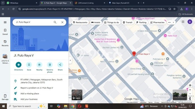Open the Street View thumbnail
Screen dimensions: 195x109
click(180, 95)
